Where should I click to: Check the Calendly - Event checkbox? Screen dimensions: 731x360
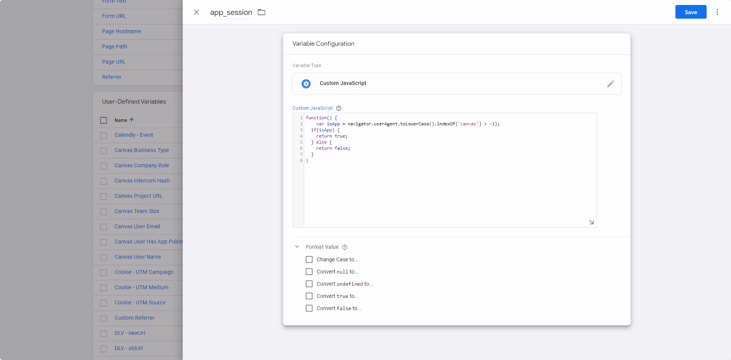click(104, 136)
